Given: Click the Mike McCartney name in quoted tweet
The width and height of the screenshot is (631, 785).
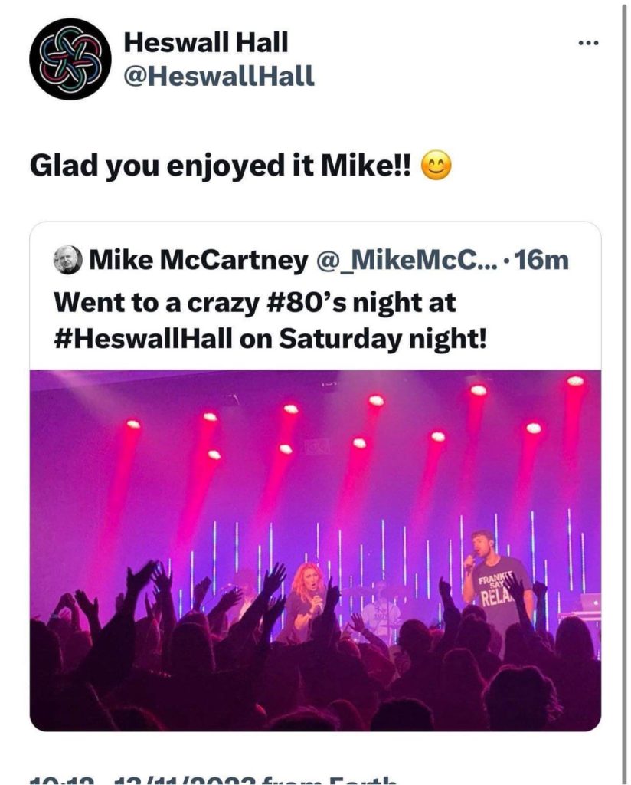Looking at the screenshot, I should tap(199, 261).
